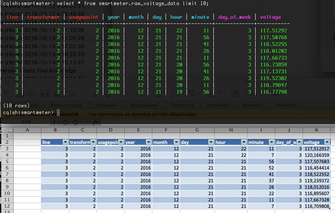335x213 pixels.
Task: Switch to the Graphiques ribbon tab
Action: pyautogui.click(x=144, y=105)
